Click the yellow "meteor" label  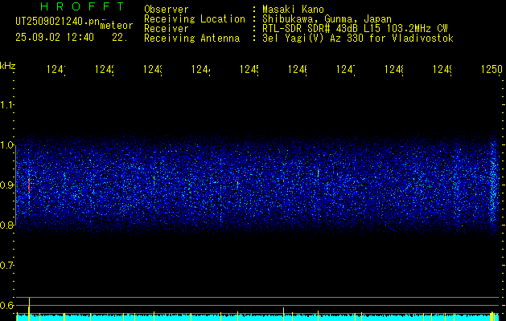117,26
